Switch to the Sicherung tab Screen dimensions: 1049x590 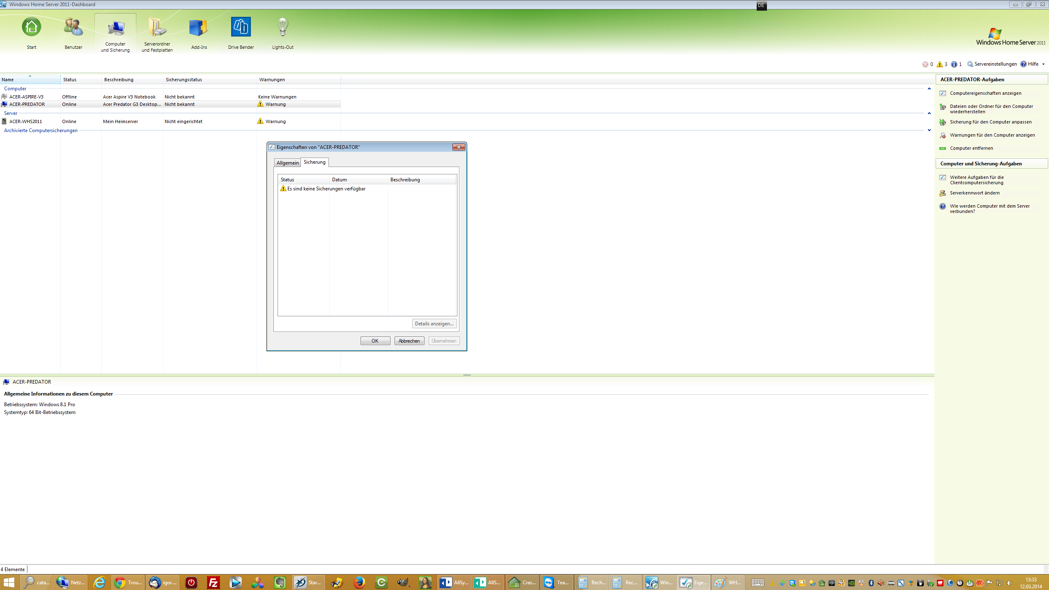(314, 162)
